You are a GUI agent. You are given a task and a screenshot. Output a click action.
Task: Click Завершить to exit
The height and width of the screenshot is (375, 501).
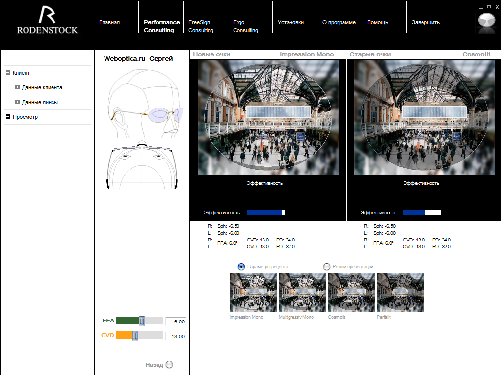pos(425,22)
